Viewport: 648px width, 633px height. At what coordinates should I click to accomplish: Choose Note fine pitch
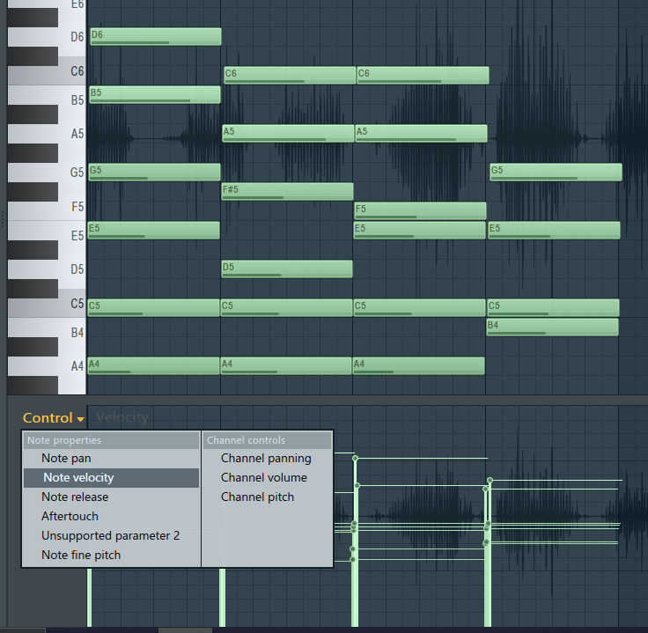pyautogui.click(x=81, y=555)
